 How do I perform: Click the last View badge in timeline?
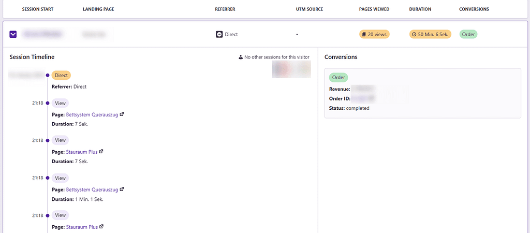pos(60,215)
